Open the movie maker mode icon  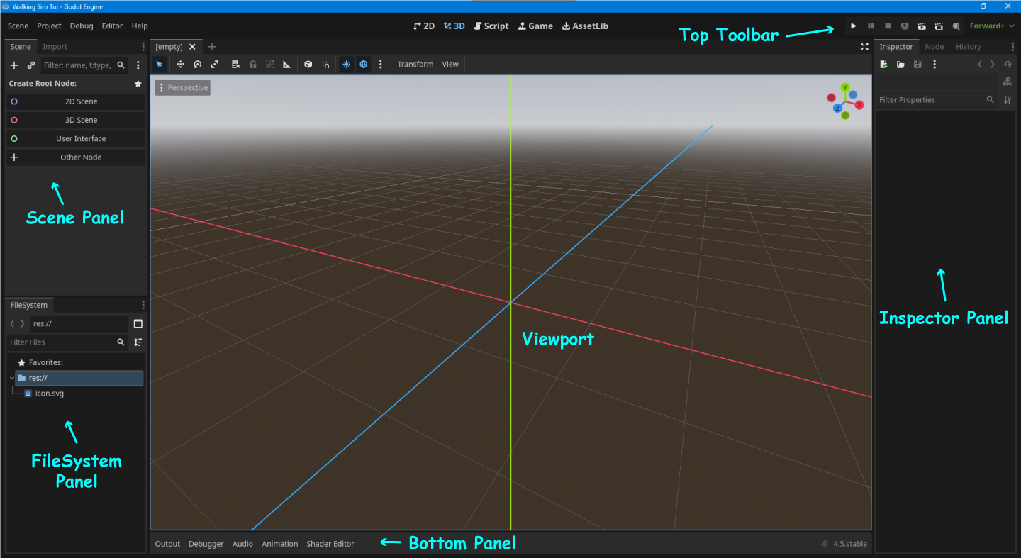[x=956, y=26]
